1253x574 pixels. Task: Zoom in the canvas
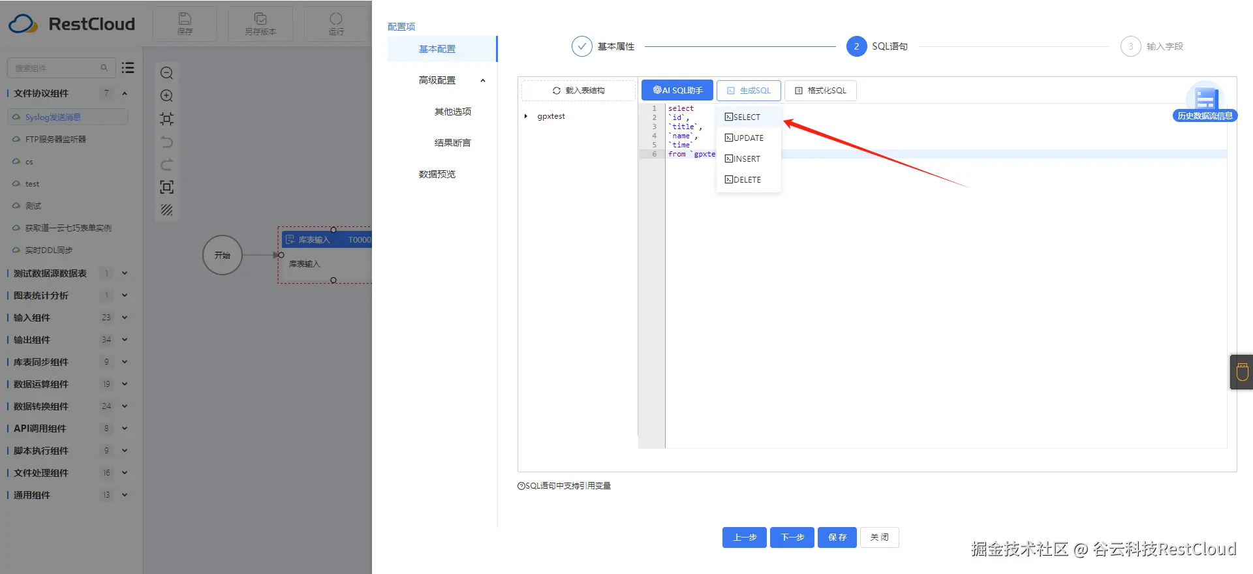pos(167,96)
